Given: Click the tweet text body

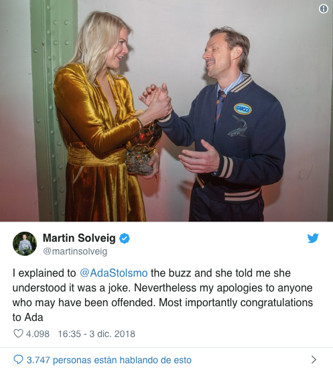Looking at the screenshot, I should click(x=163, y=295).
